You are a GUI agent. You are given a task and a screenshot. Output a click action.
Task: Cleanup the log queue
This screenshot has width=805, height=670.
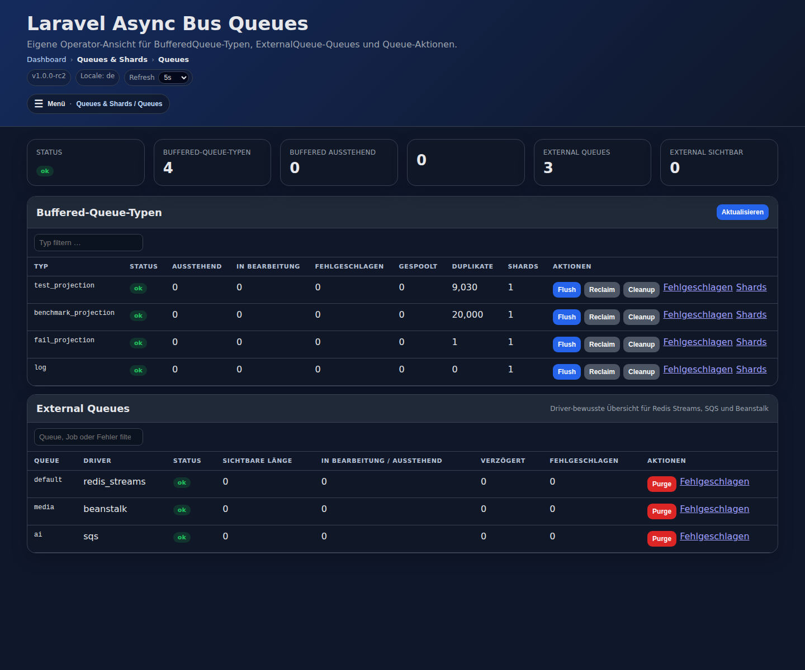tap(641, 372)
